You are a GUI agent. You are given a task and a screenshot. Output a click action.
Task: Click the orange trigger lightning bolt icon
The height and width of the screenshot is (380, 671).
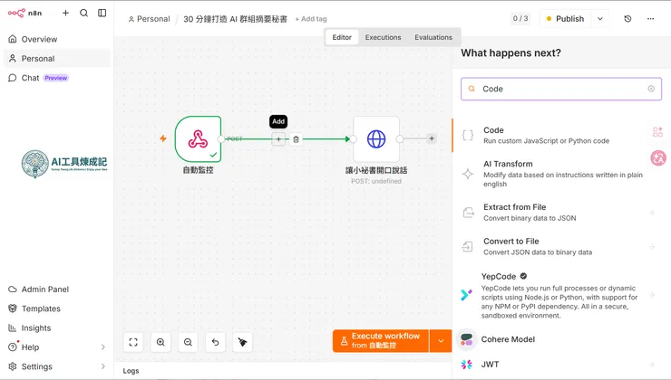tap(163, 138)
